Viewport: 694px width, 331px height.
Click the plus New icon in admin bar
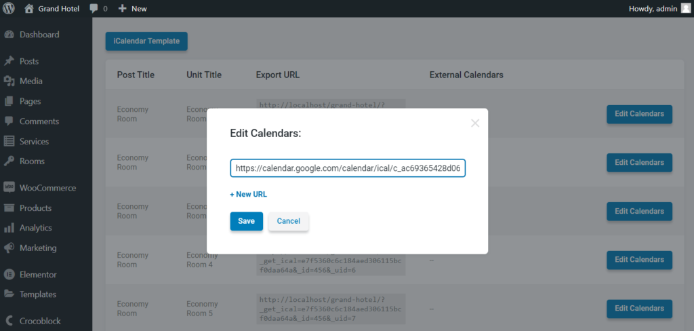[123, 8]
